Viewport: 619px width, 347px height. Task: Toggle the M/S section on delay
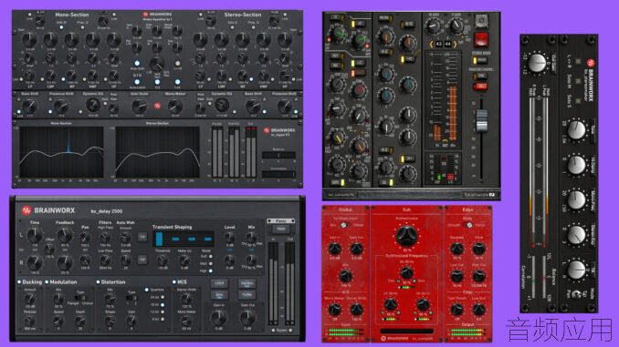click(173, 282)
